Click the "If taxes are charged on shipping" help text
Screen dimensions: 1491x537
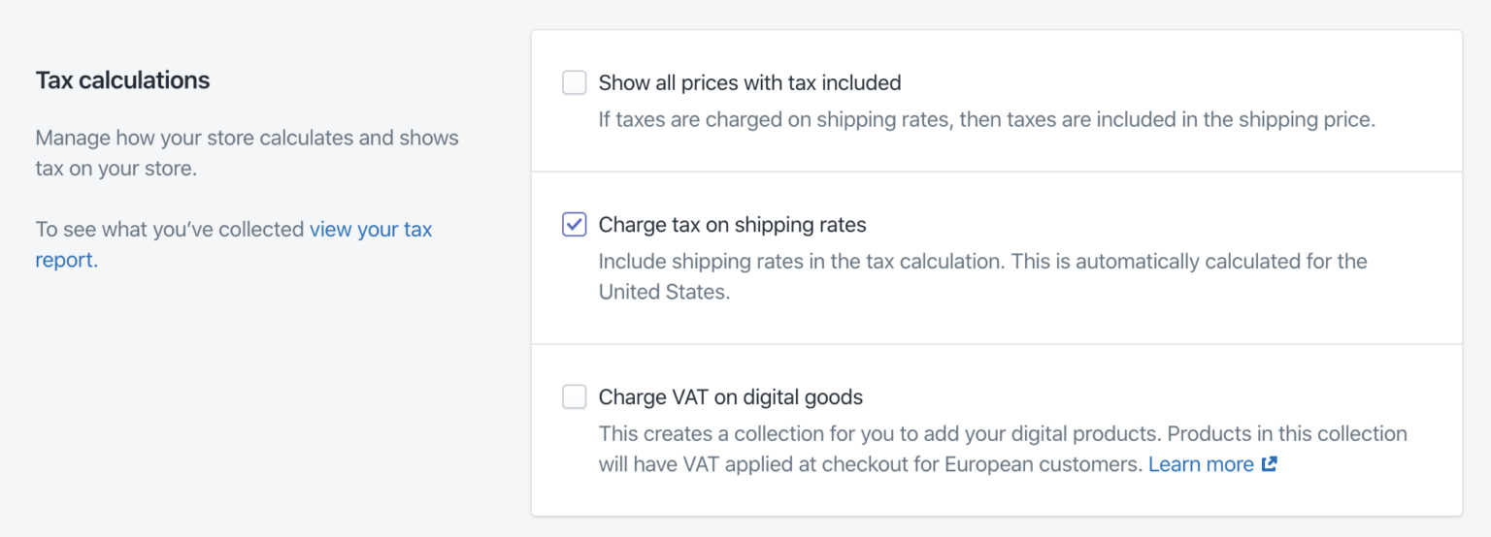click(x=987, y=121)
